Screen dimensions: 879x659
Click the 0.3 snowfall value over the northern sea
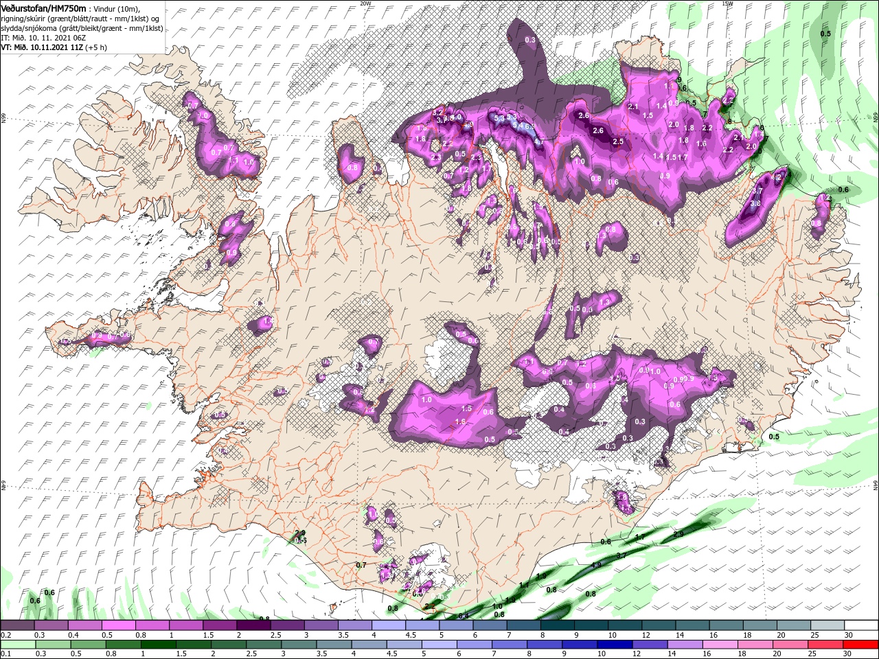[530, 40]
